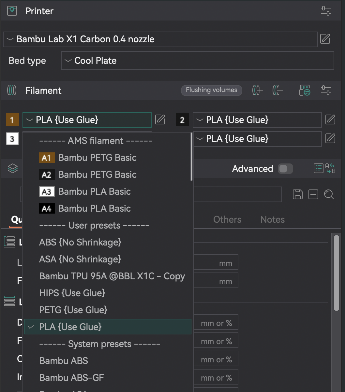Delete the current preset using minus icon
345x392 pixels.
(313, 194)
